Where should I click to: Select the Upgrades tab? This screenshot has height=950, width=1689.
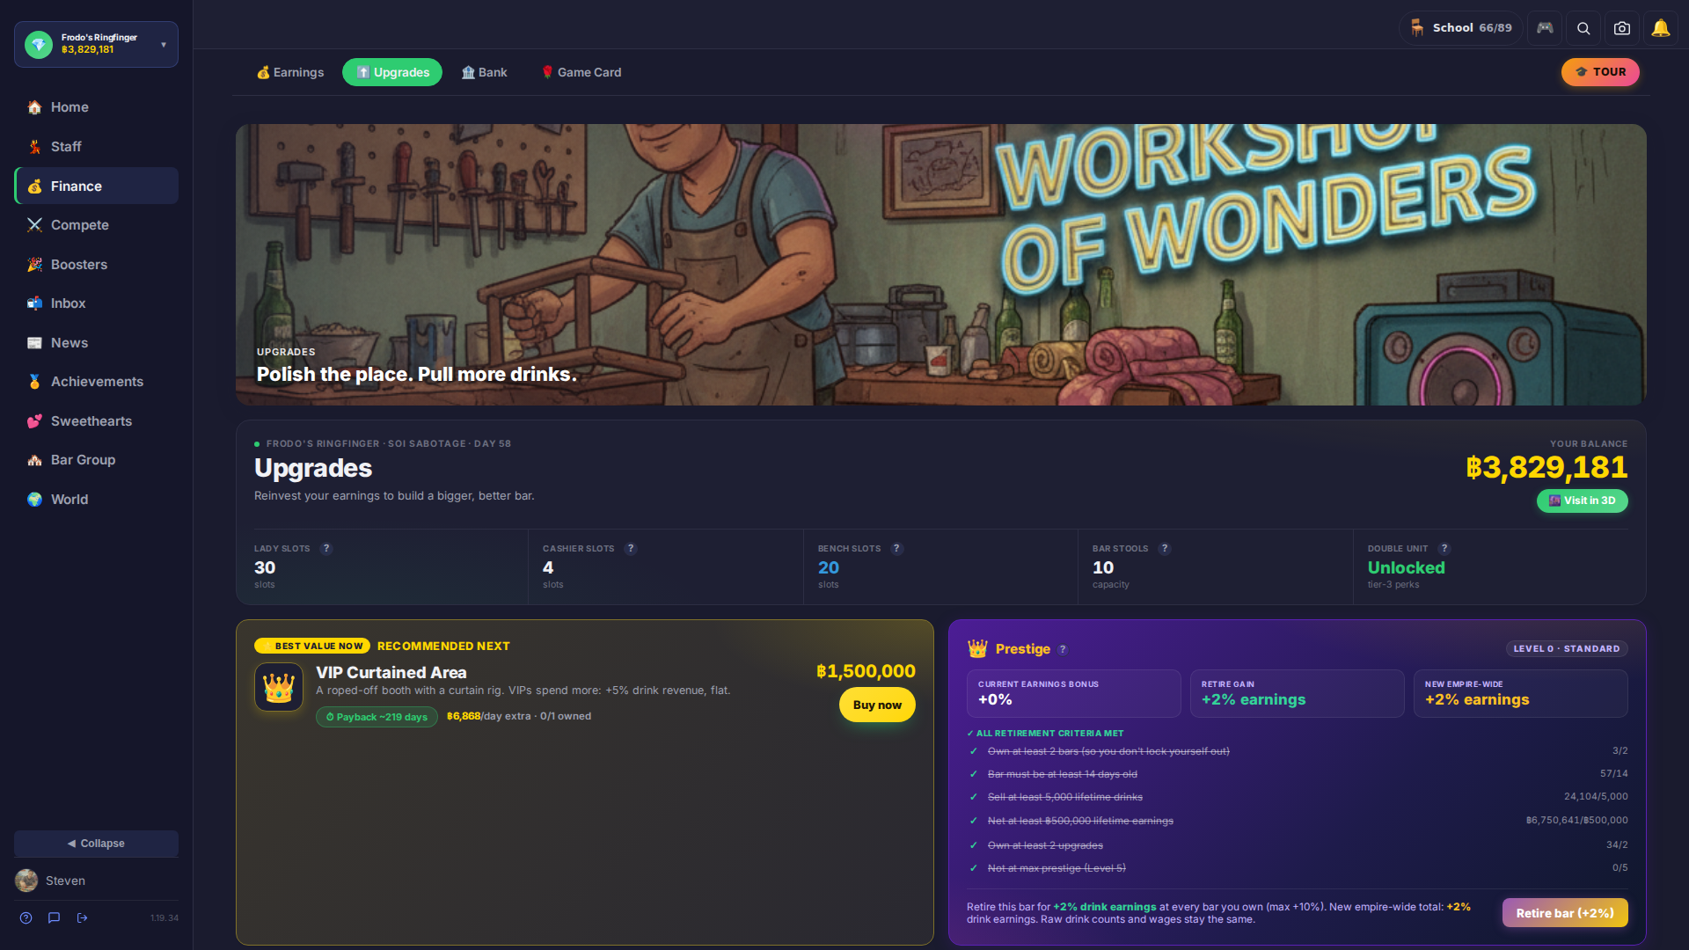(392, 72)
